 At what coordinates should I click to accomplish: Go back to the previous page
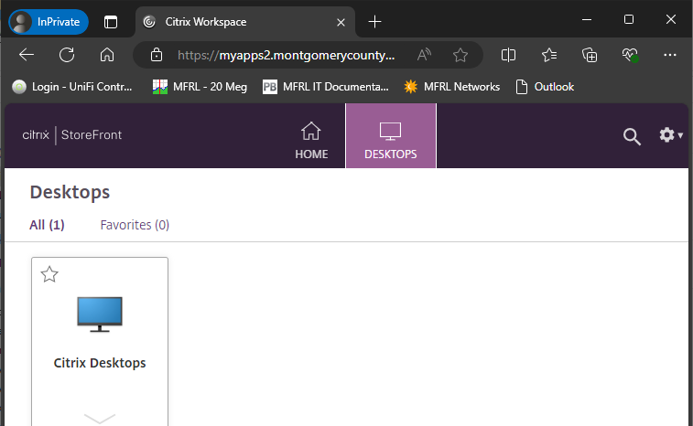pos(27,55)
